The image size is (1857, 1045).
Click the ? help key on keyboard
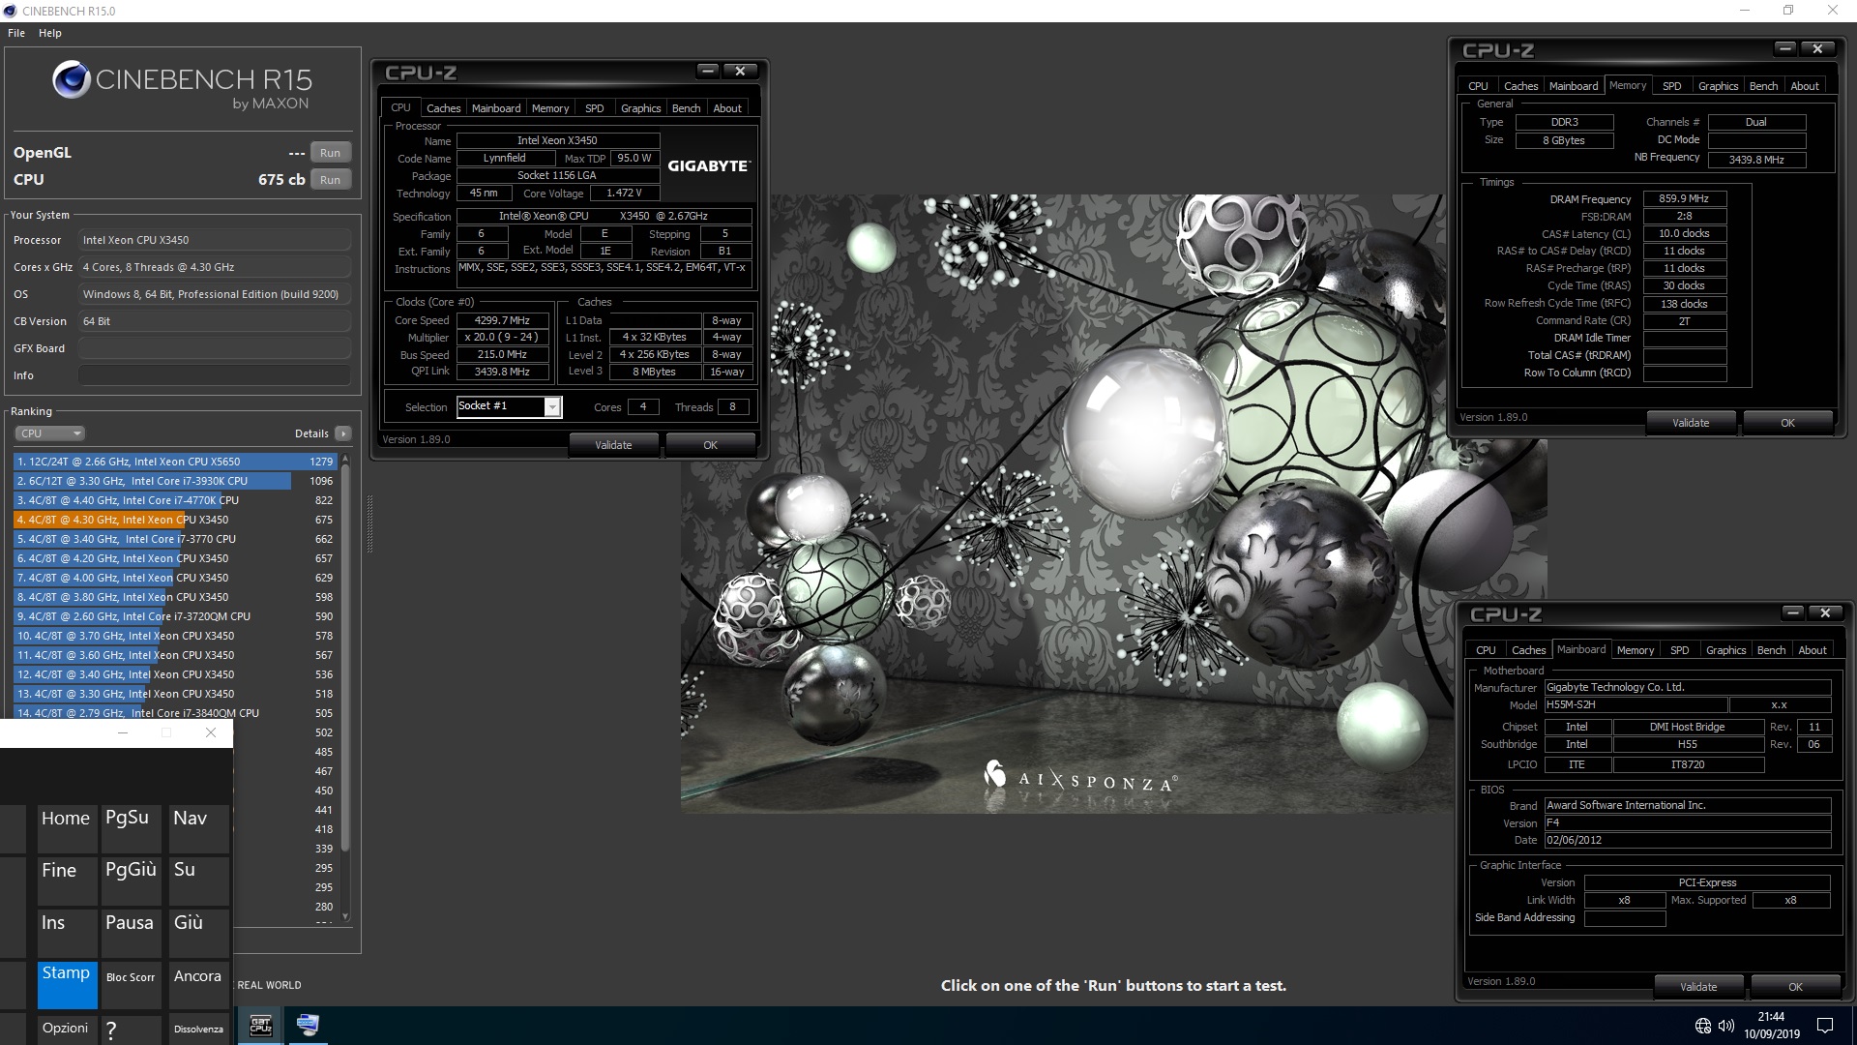[x=130, y=1029]
